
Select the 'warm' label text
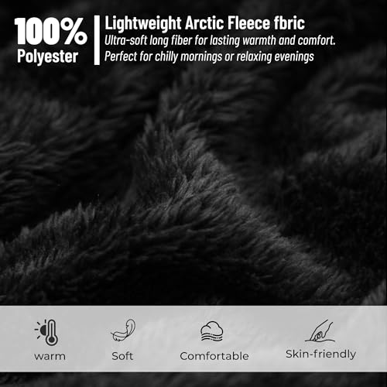[x=50, y=357]
